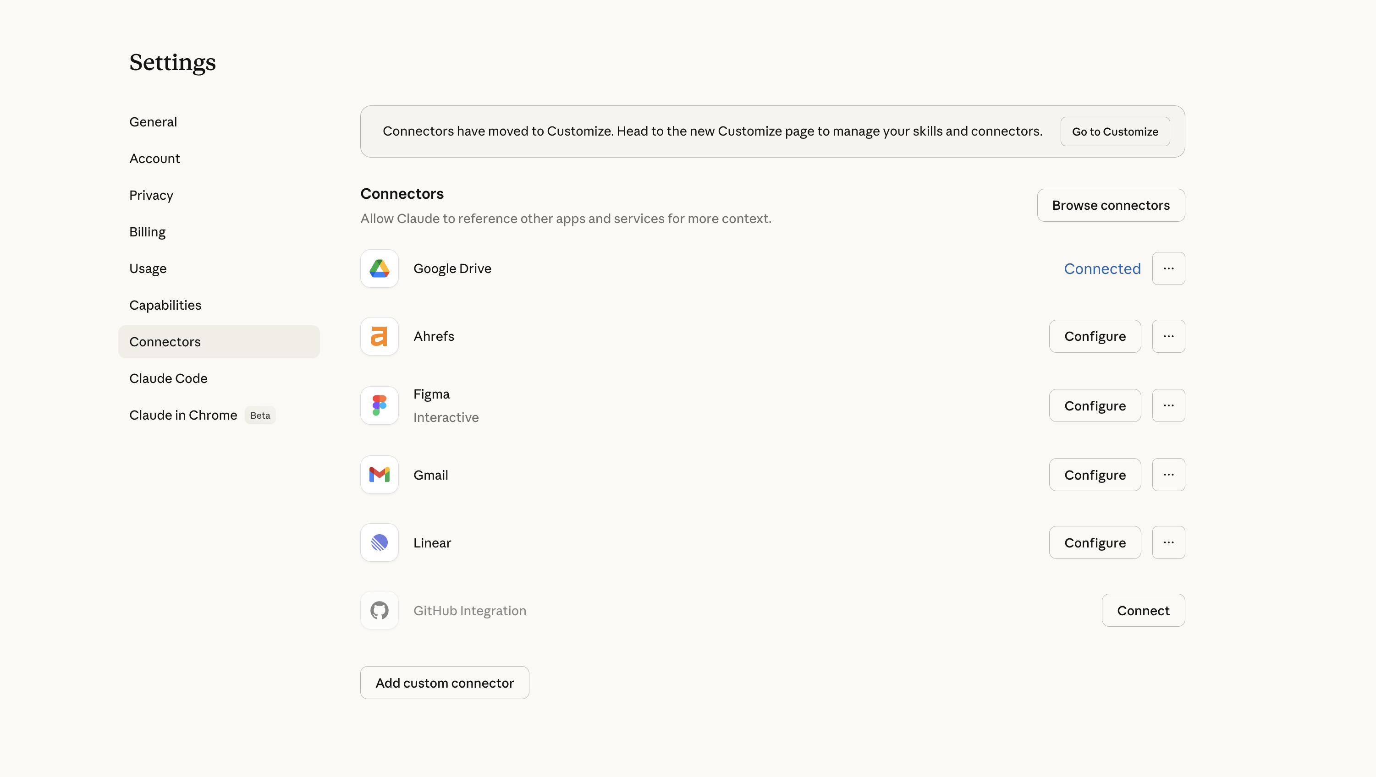Screen dimensions: 1376x777
Task: Click the Google Drive logo icon
Action: (379, 268)
